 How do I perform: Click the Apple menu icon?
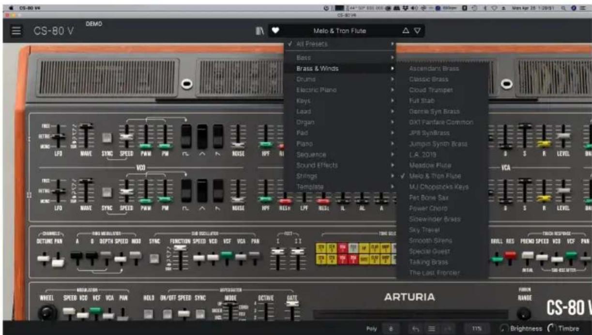click(x=11, y=8)
